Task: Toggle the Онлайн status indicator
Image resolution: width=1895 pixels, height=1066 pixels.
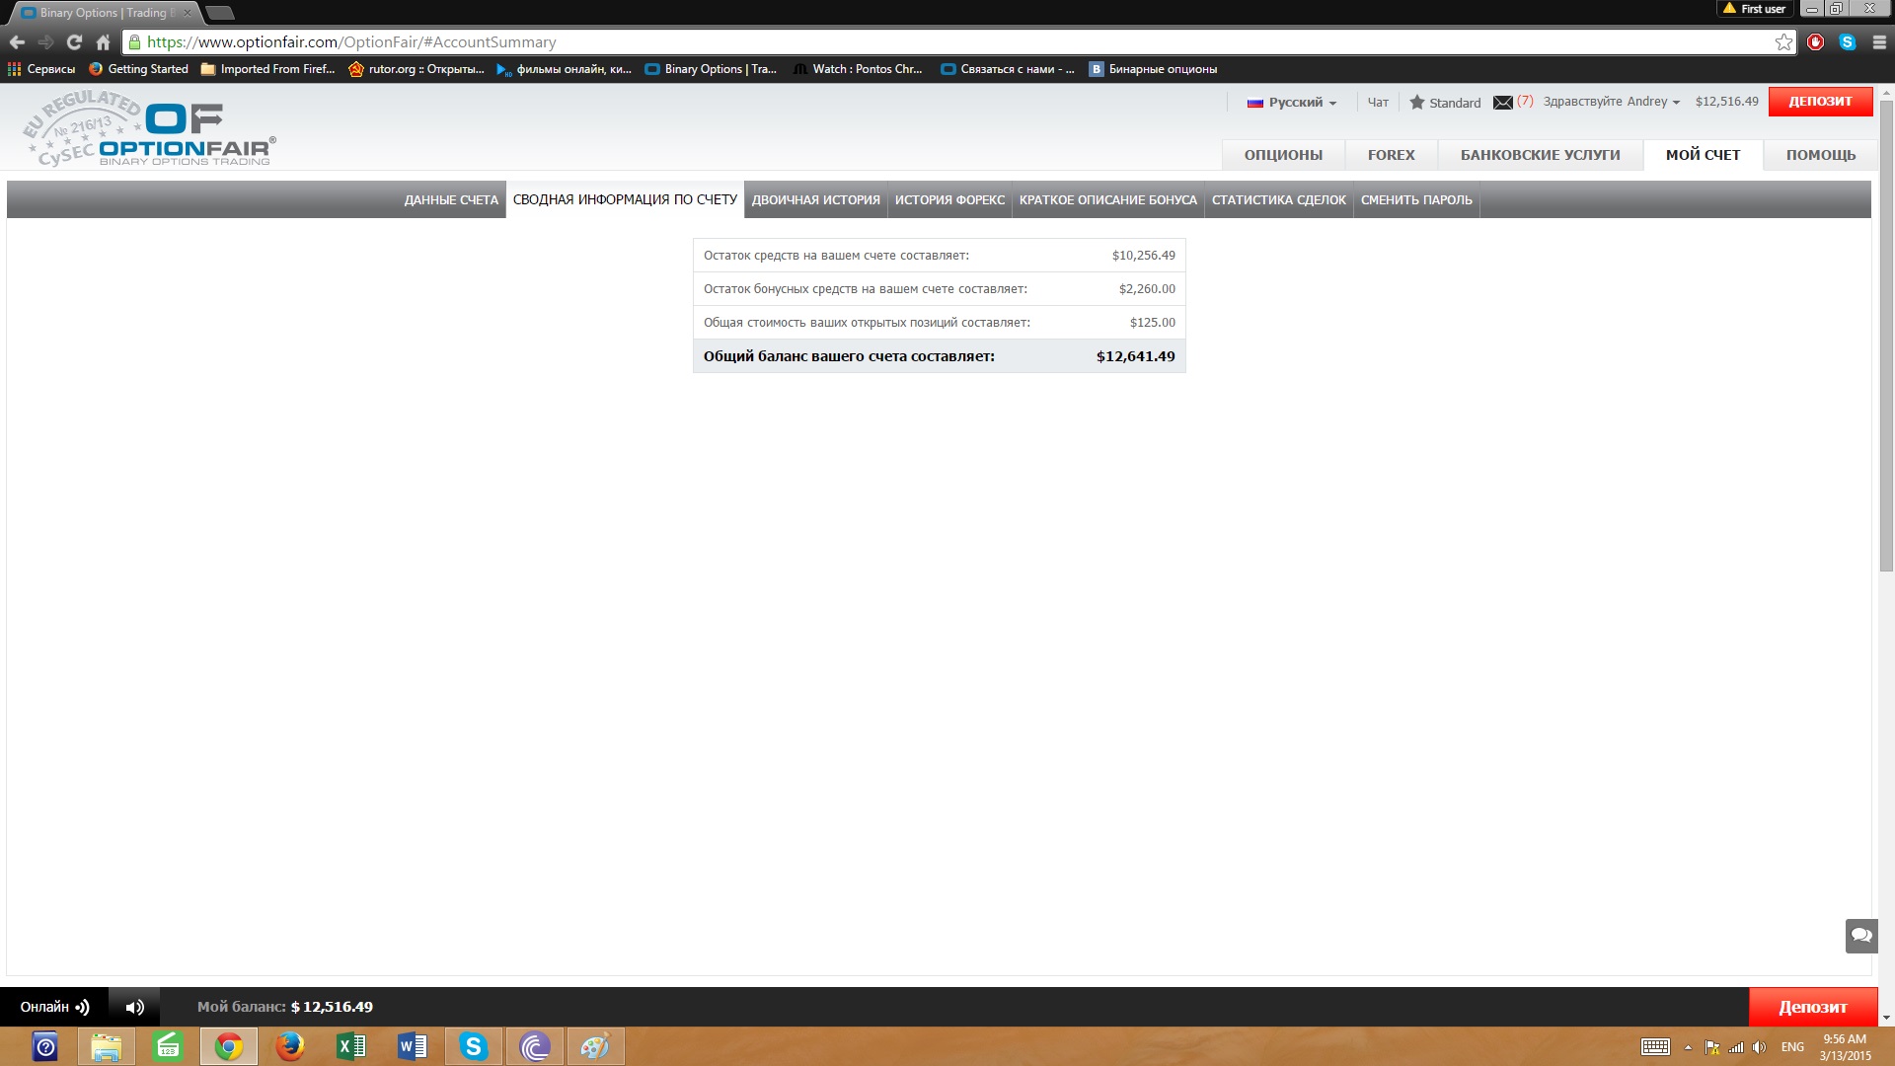Action: pos(54,1007)
